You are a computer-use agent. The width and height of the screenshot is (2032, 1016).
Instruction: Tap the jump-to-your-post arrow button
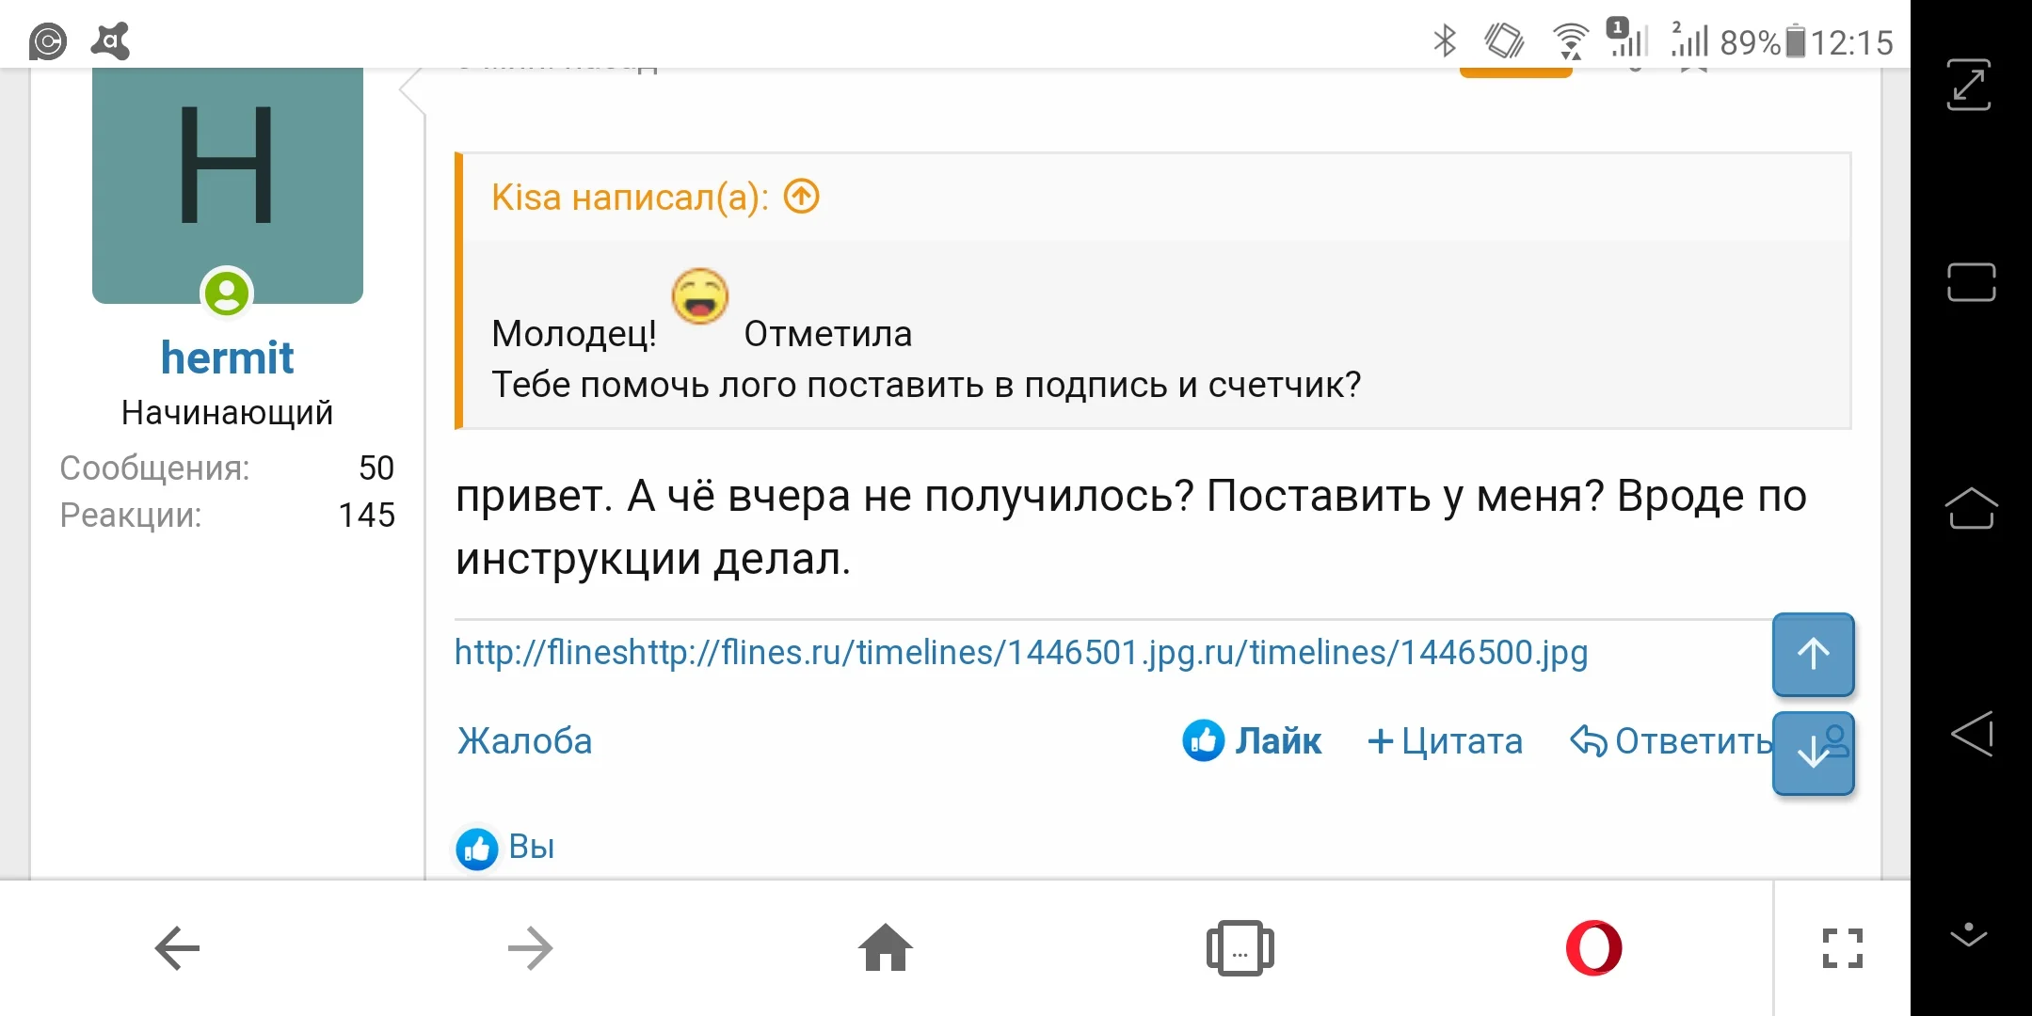point(1812,753)
